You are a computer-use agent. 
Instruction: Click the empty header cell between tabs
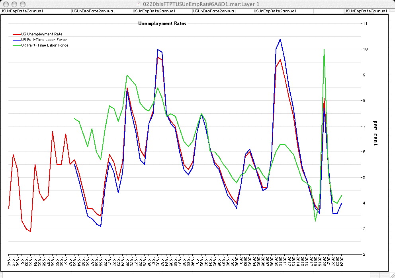point(329,11)
